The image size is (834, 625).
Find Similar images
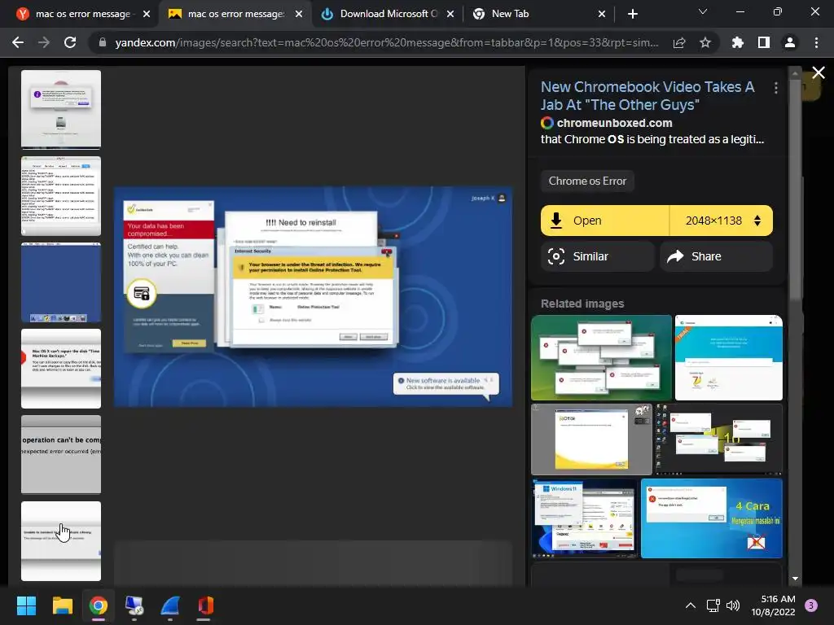pos(597,256)
